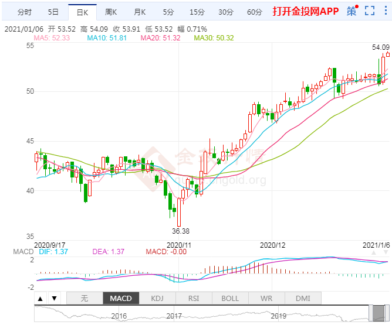
Task: Choose the 无 (none) indicator option
Action: point(84,298)
